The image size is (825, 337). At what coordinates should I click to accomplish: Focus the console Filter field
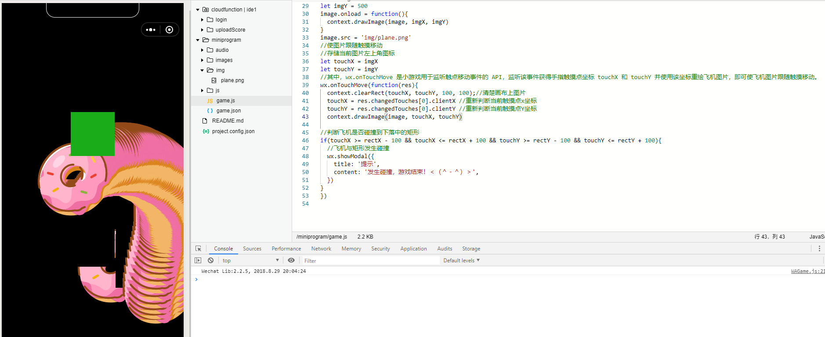(x=371, y=261)
